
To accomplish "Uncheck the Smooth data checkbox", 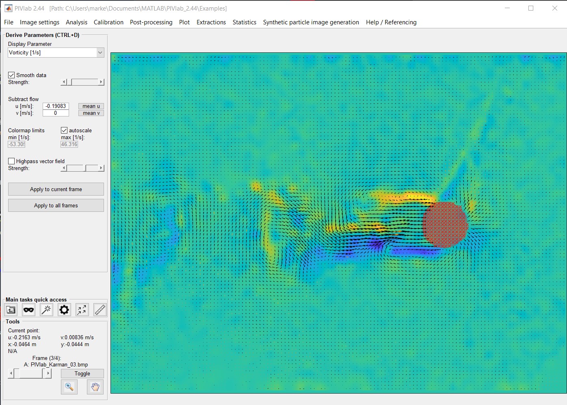I will tap(11, 75).
